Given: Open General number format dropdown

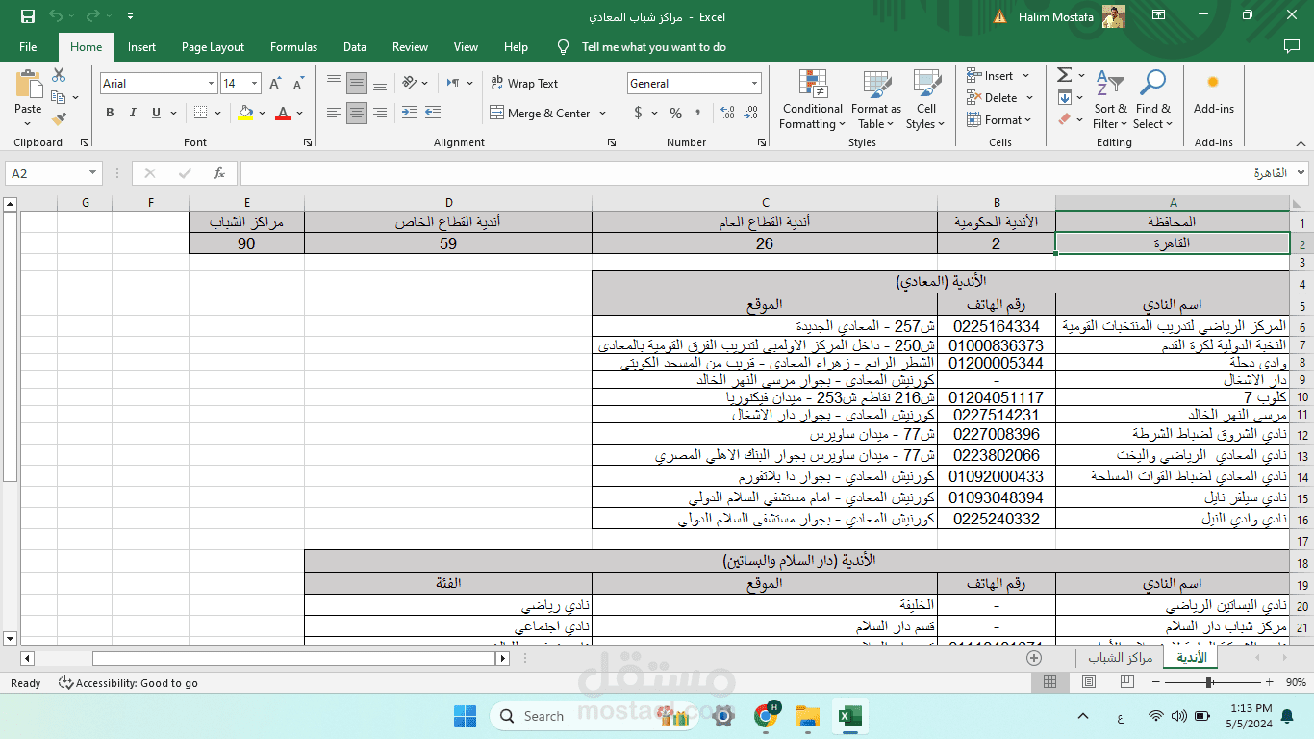Looking at the screenshot, I should (x=754, y=84).
